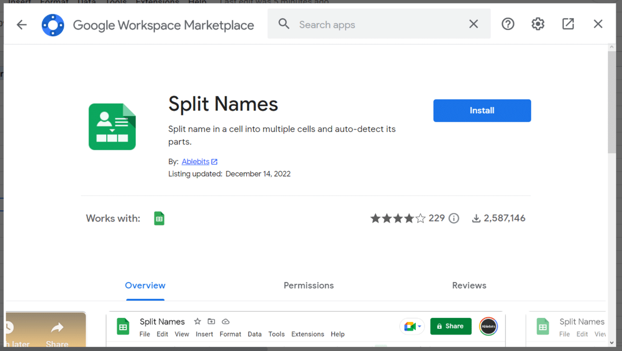Click the search magnifier icon
Image resolution: width=622 pixels, height=351 pixels.
(x=284, y=24)
